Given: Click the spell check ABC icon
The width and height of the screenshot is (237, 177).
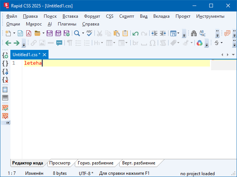Looking at the screenshot, I should [89, 33].
